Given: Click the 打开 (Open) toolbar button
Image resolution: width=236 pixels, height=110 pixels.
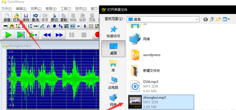Looking at the screenshot, I should click(16, 17).
